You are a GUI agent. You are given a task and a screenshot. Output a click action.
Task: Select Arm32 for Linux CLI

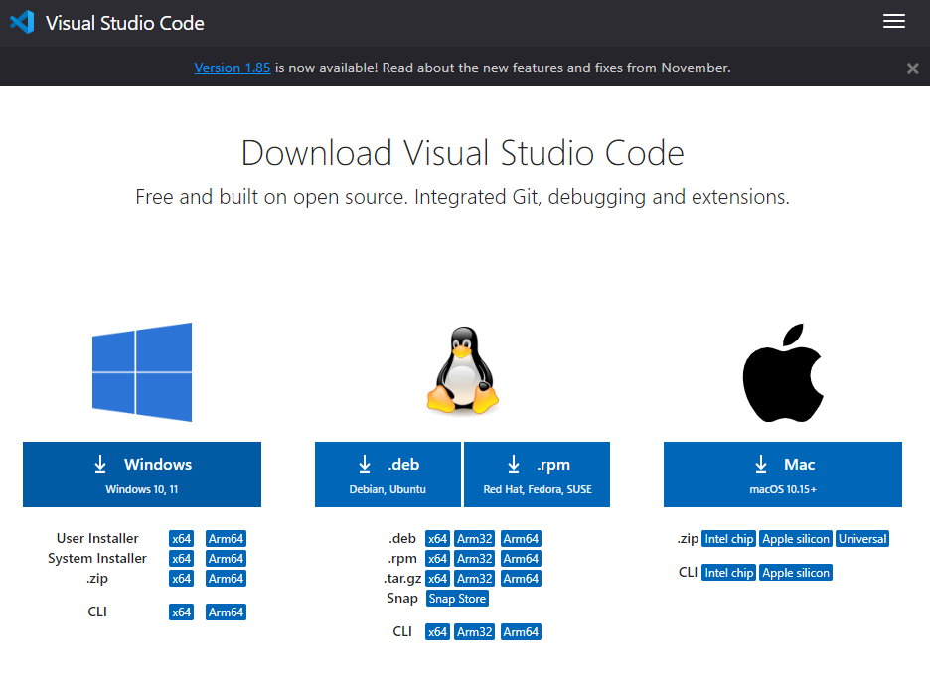point(475,632)
